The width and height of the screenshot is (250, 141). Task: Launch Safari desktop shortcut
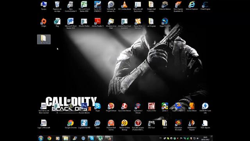tap(97, 124)
